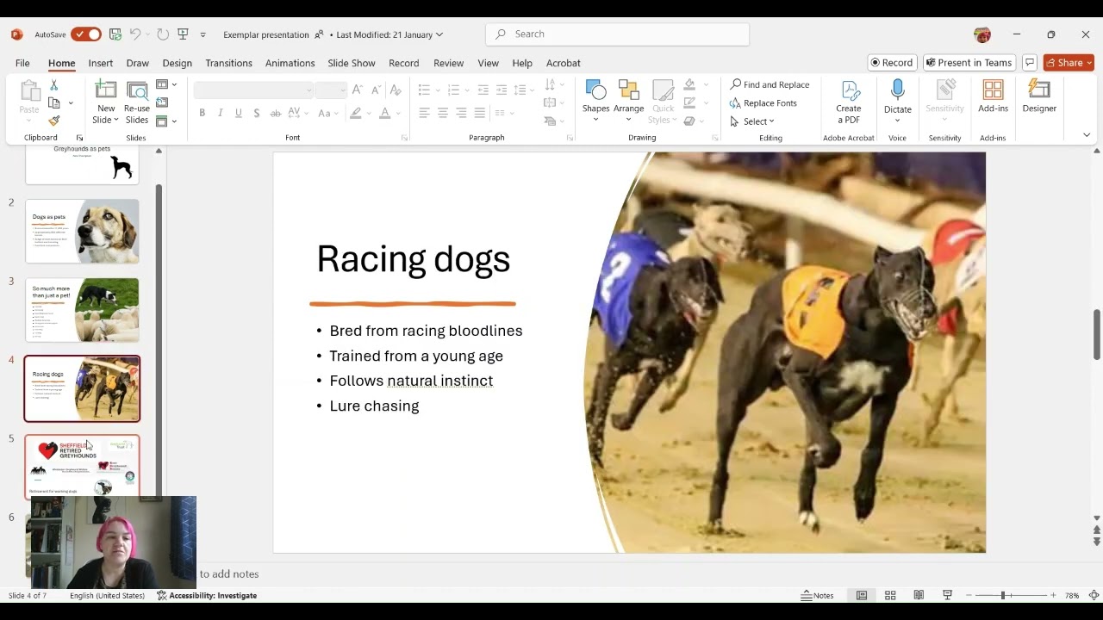Click the Text Highlight Color marker
Image resolution: width=1103 pixels, height=620 pixels.
[x=355, y=113]
